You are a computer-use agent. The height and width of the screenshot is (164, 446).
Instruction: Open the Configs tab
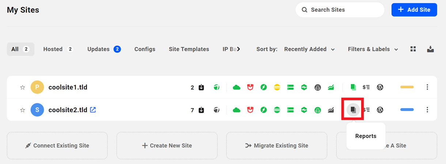point(145,49)
